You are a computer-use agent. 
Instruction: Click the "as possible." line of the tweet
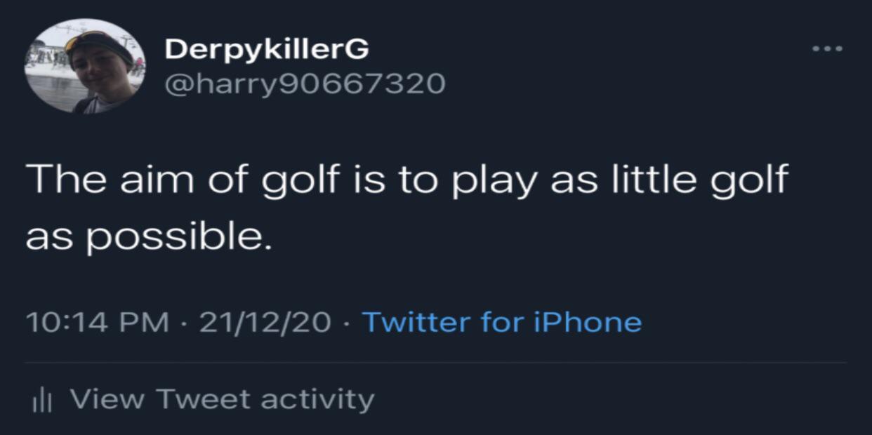point(148,238)
